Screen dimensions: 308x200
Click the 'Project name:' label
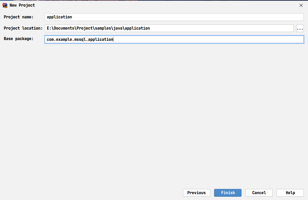pyautogui.click(x=19, y=17)
